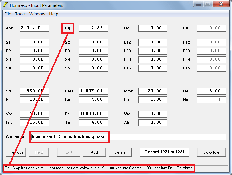Click the Cir input field

212,28
